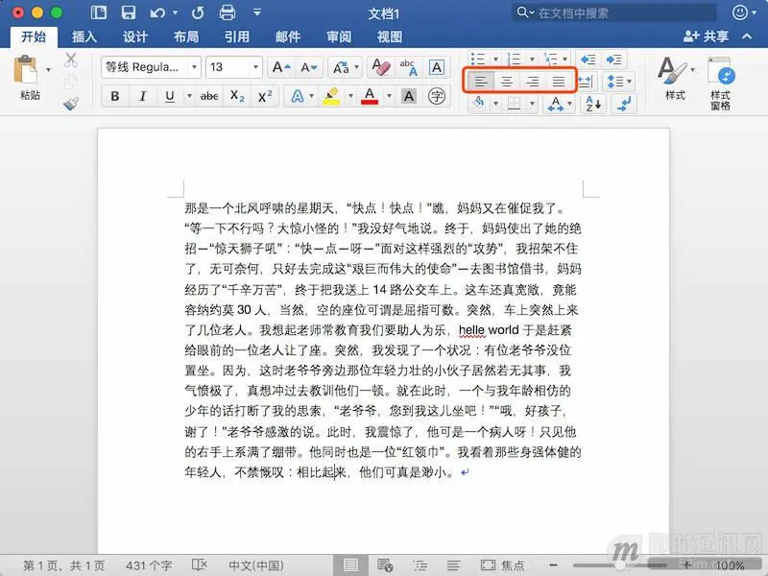Screen dimensions: 768x576
Task: Toggle justify alignment
Action: coord(560,81)
